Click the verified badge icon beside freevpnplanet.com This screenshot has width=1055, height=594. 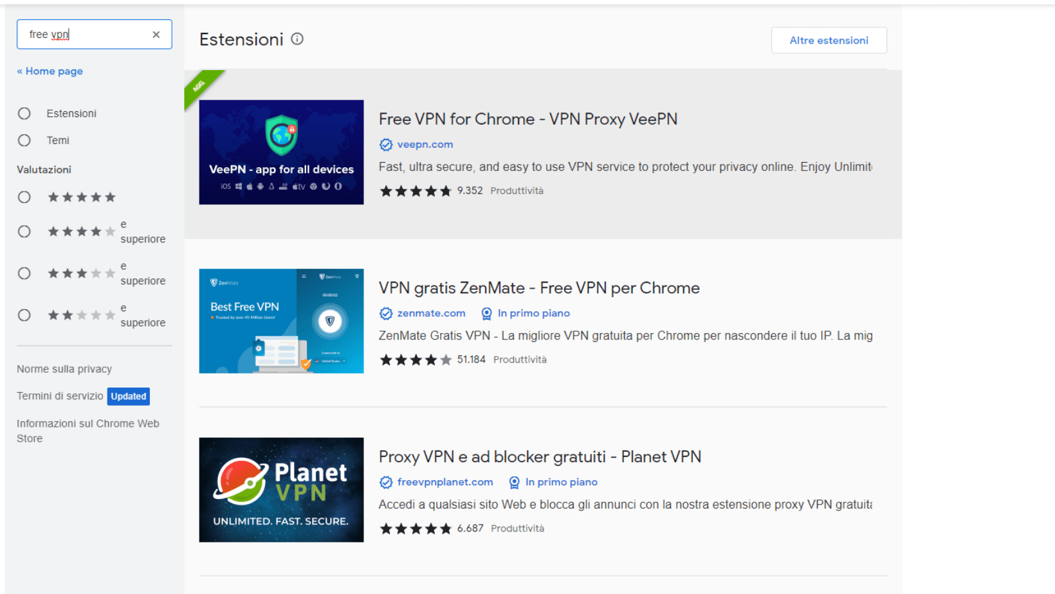(386, 482)
